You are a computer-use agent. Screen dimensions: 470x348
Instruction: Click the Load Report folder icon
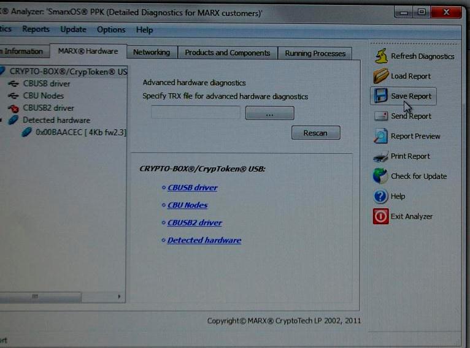tap(380, 76)
